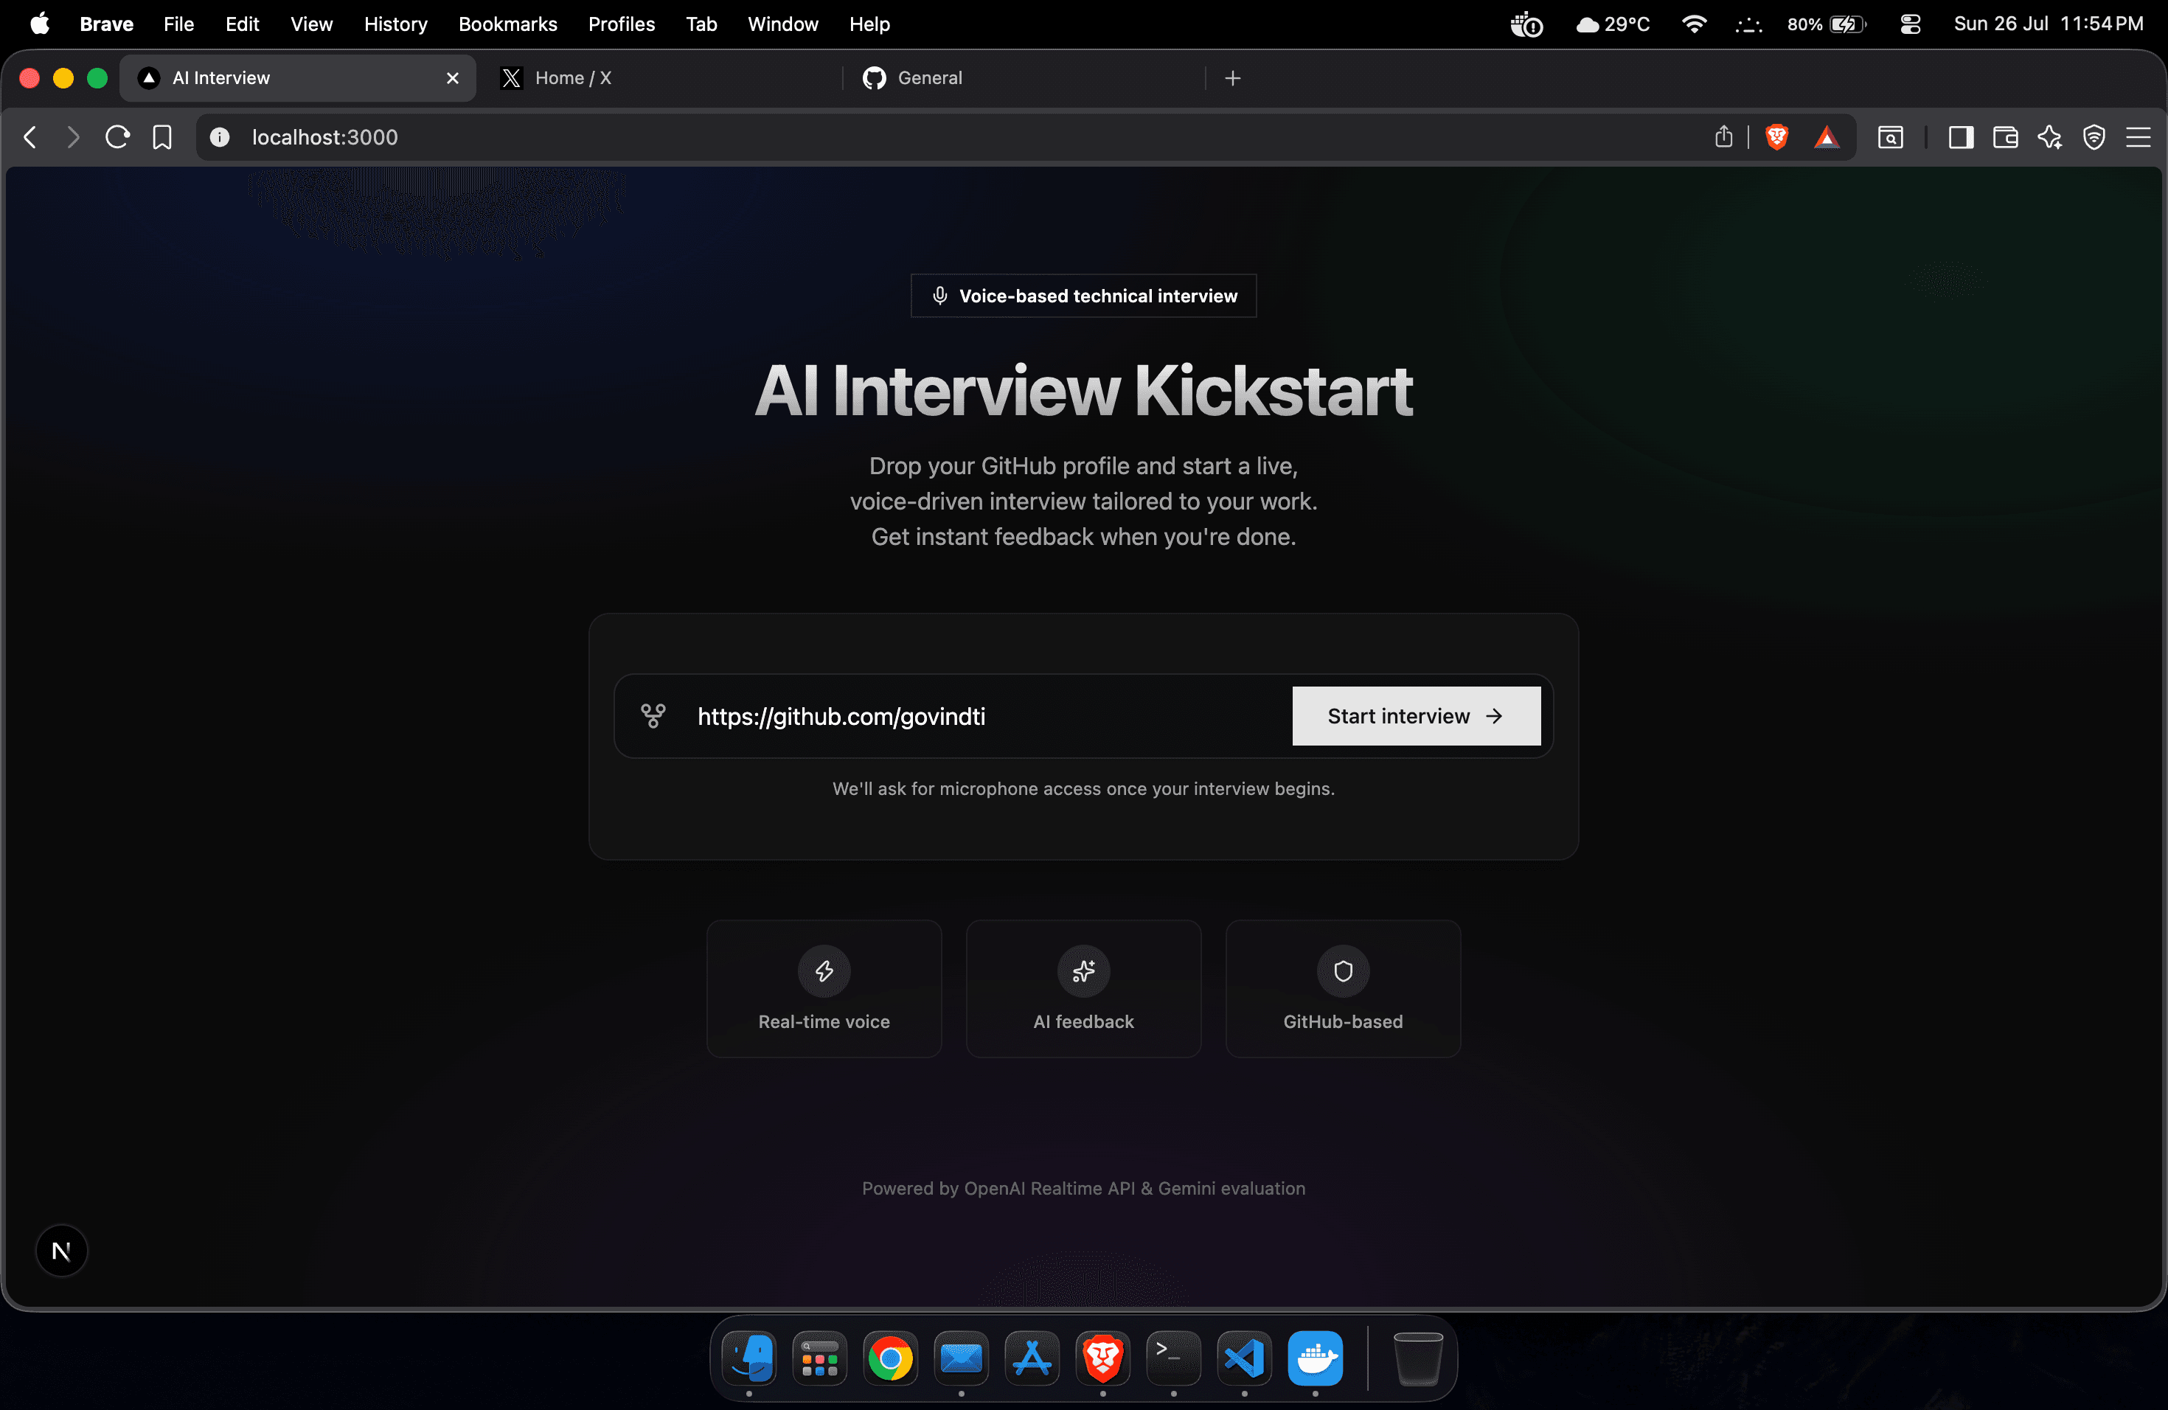Open the Brave application menu
The width and height of the screenshot is (2168, 1410).
(107, 24)
